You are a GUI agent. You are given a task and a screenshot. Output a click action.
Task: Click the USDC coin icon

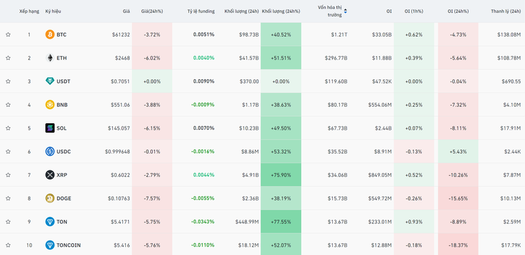point(50,151)
